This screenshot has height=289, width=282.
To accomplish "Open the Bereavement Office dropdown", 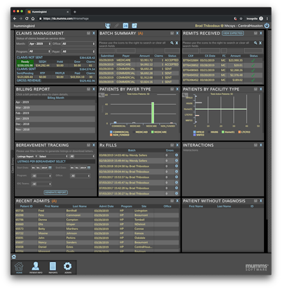I will [80, 176].
